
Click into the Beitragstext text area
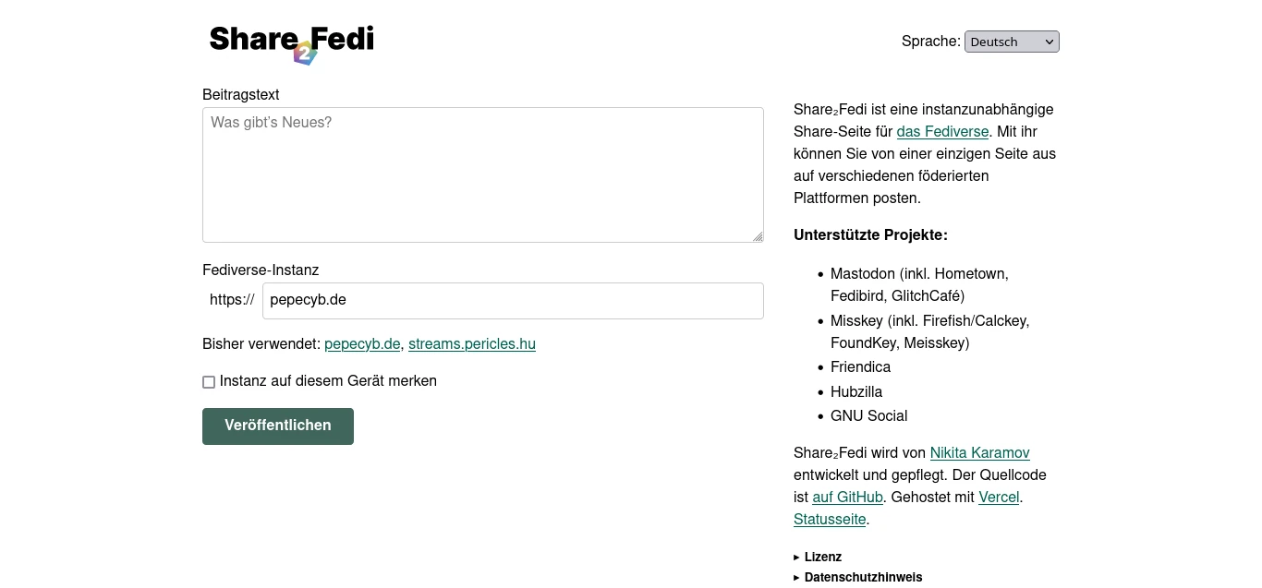[482, 175]
